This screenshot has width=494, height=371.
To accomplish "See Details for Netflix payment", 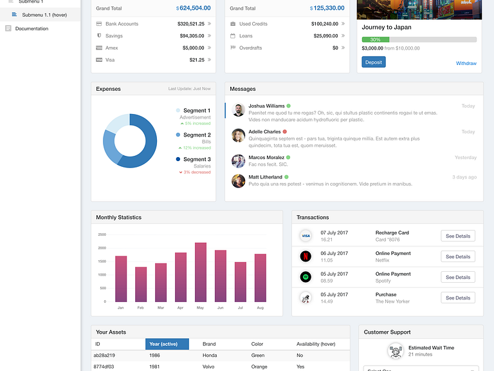I will [x=458, y=256].
